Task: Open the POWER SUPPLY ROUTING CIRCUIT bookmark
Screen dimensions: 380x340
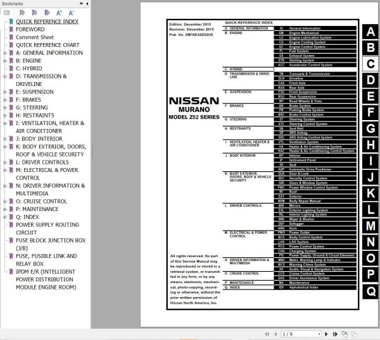Action: point(47,229)
